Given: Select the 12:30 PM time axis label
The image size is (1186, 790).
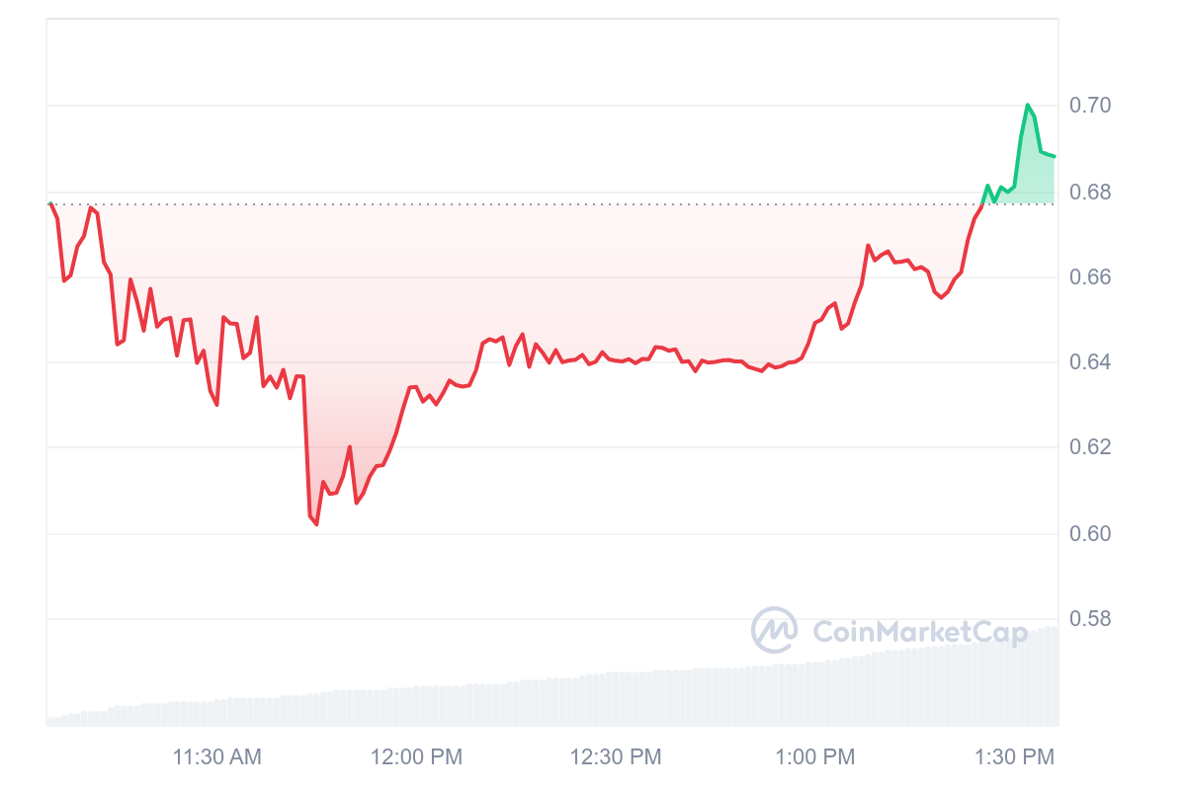Looking at the screenshot, I should coord(616,757).
